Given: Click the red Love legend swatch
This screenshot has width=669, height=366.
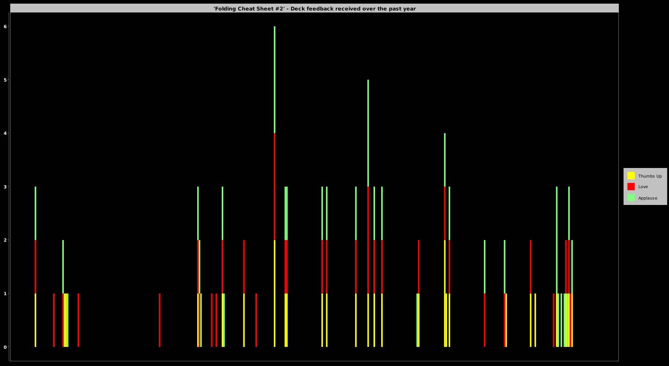Looking at the screenshot, I should 631,187.
